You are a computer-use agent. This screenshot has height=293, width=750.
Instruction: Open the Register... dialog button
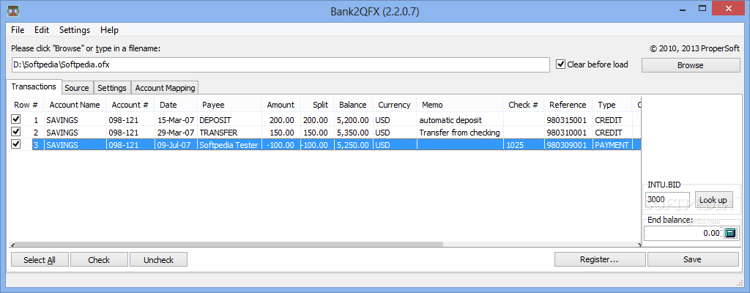[x=601, y=259]
